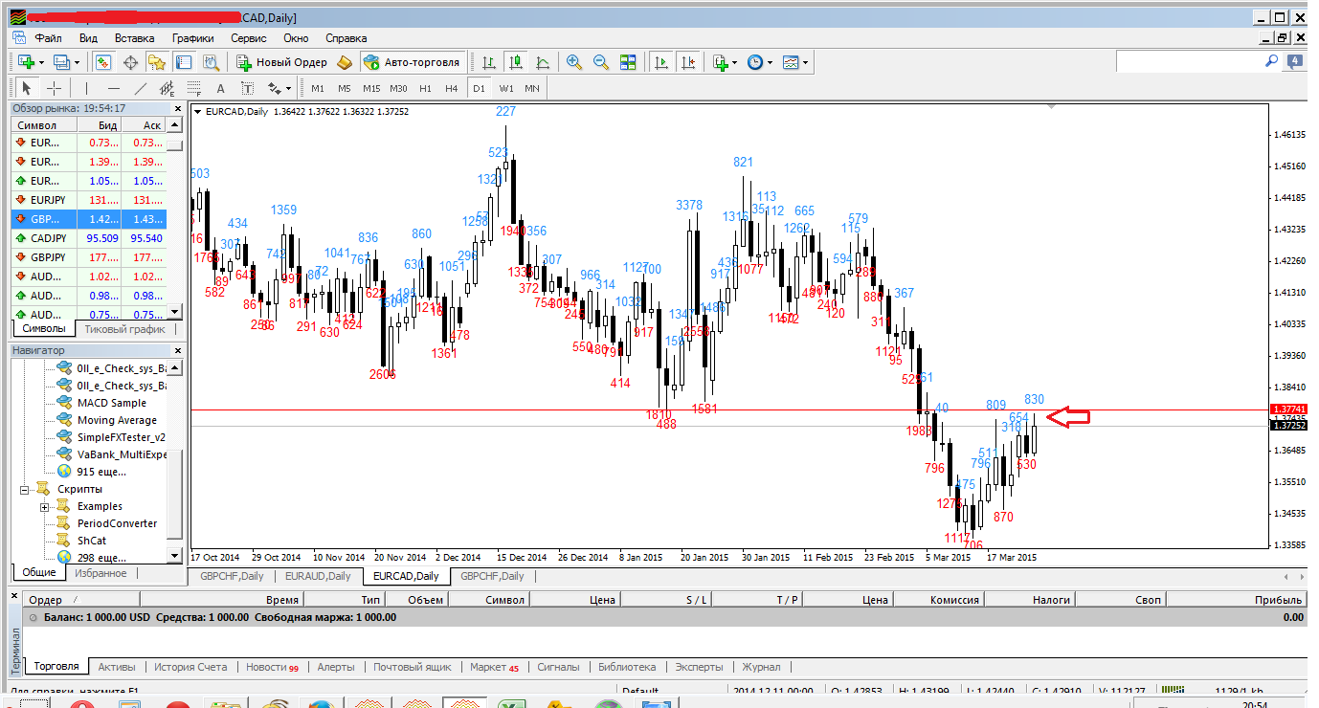The width and height of the screenshot is (1319, 708).
Task: Switch to the История Счета tab
Action: point(191,667)
